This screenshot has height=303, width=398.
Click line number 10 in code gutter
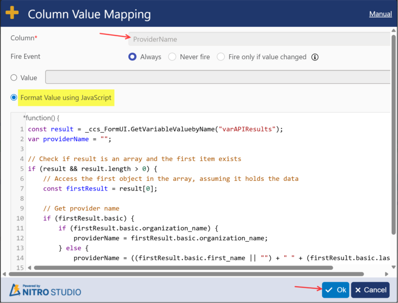[20, 218]
